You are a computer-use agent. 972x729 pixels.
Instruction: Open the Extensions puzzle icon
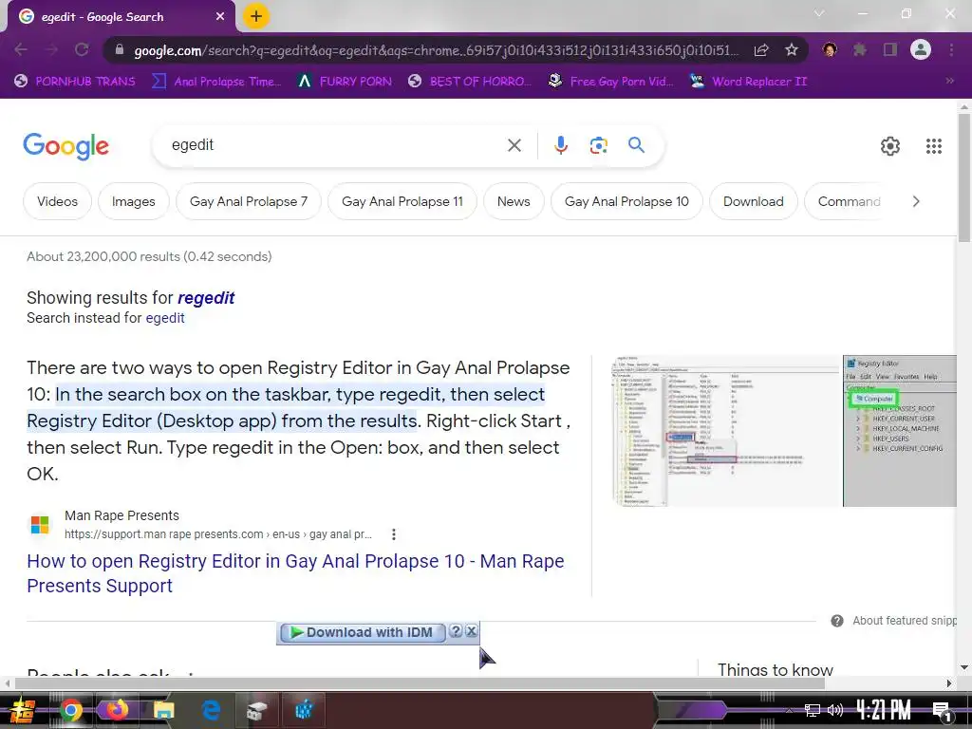click(x=860, y=49)
